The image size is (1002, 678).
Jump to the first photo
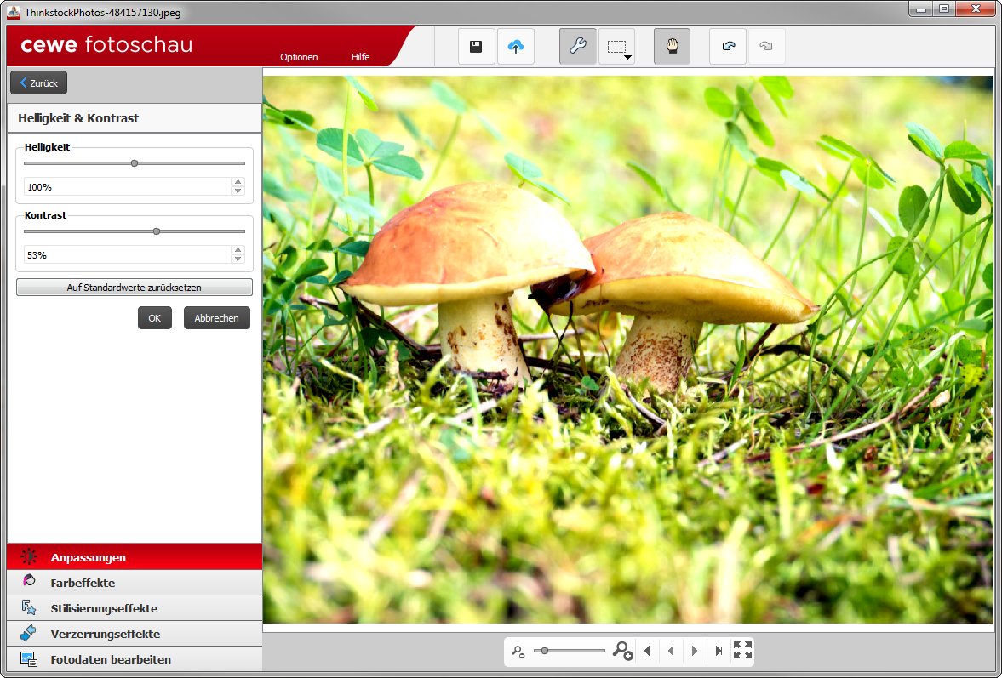[x=647, y=652]
